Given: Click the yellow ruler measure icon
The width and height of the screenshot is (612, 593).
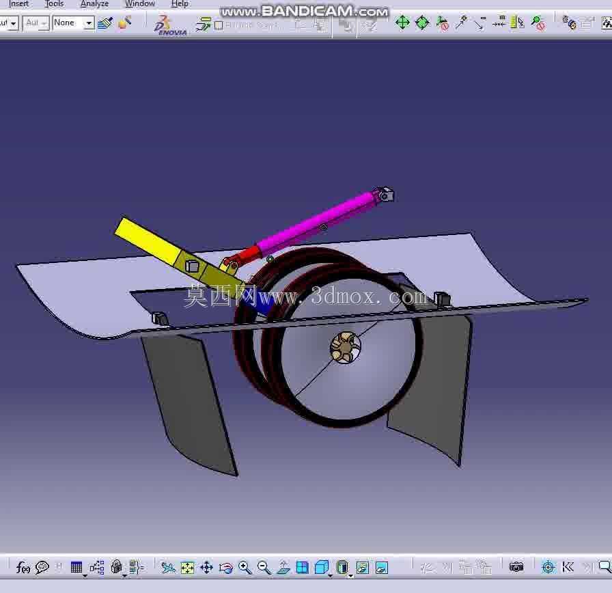Looking at the screenshot, I should click(518, 23).
